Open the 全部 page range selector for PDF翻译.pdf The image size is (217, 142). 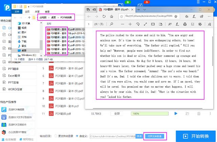(117, 114)
